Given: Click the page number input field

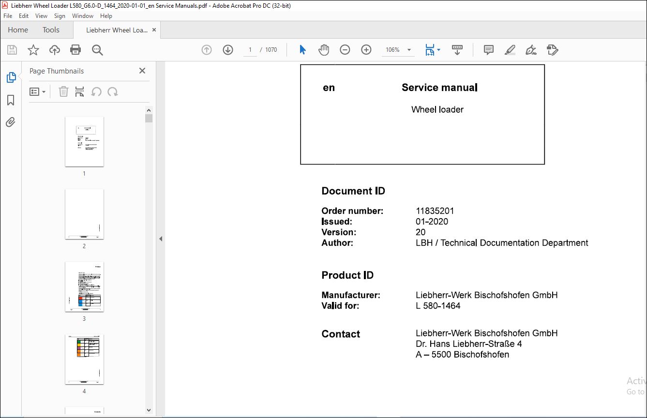Looking at the screenshot, I should click(250, 50).
